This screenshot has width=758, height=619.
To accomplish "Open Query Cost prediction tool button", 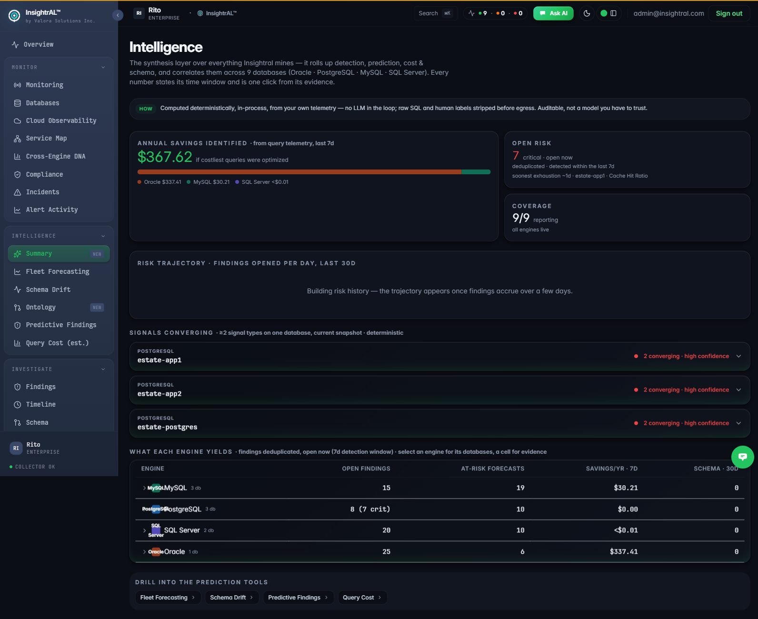I will tap(362, 598).
